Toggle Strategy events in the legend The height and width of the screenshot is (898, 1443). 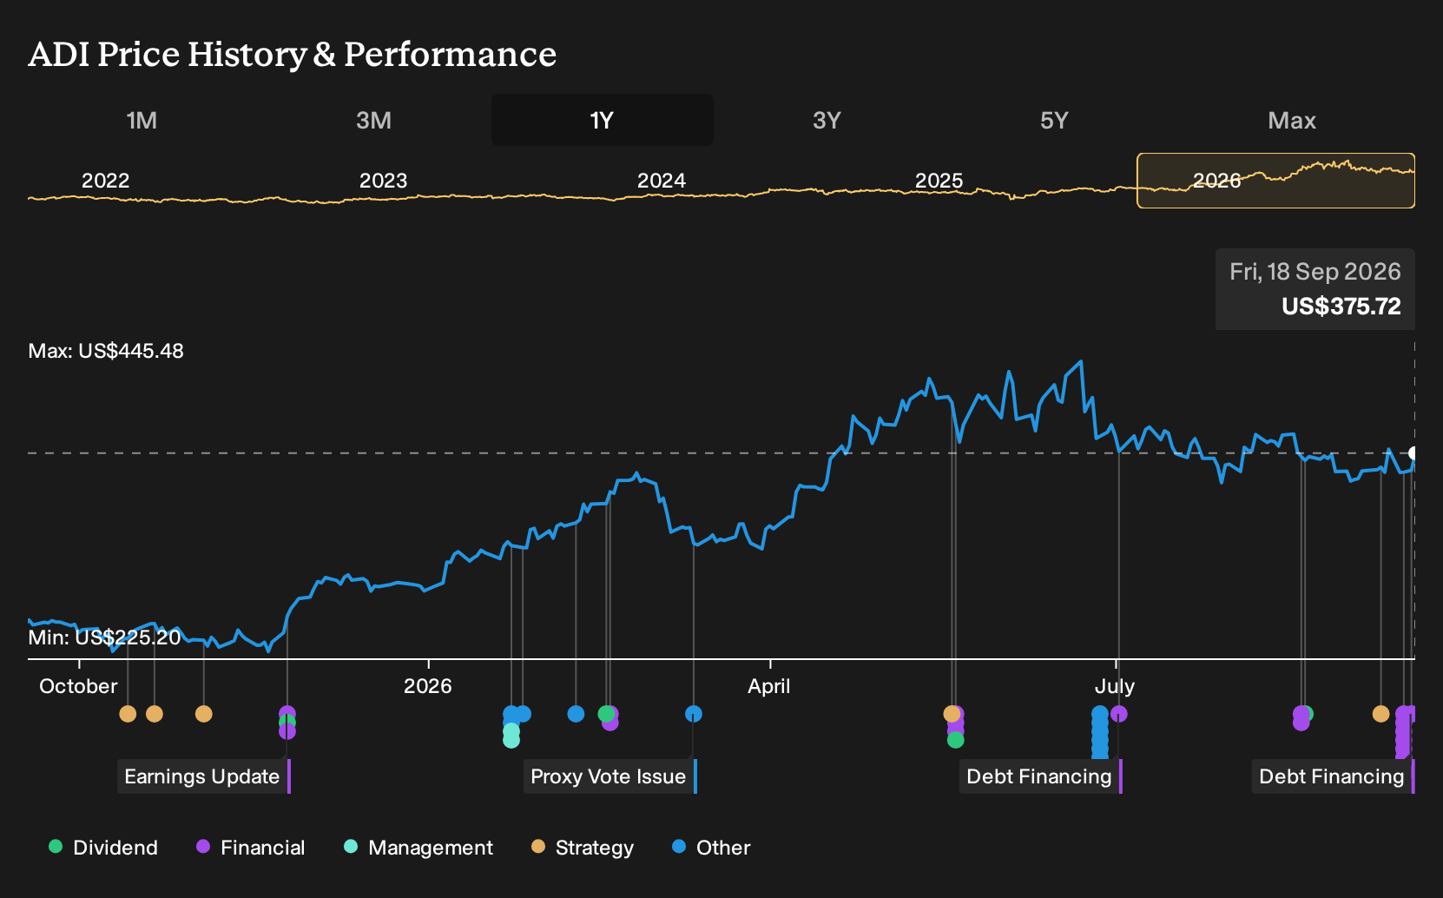click(x=583, y=848)
